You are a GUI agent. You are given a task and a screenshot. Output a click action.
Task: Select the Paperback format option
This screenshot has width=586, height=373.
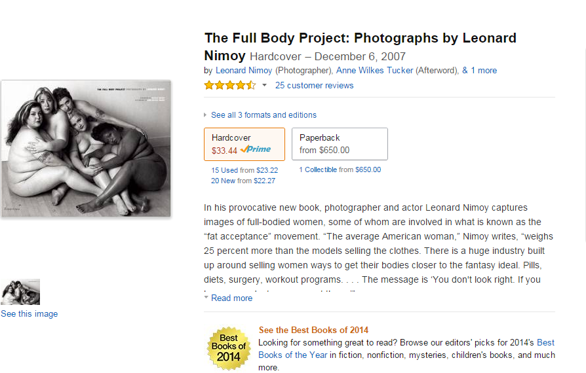click(x=340, y=144)
